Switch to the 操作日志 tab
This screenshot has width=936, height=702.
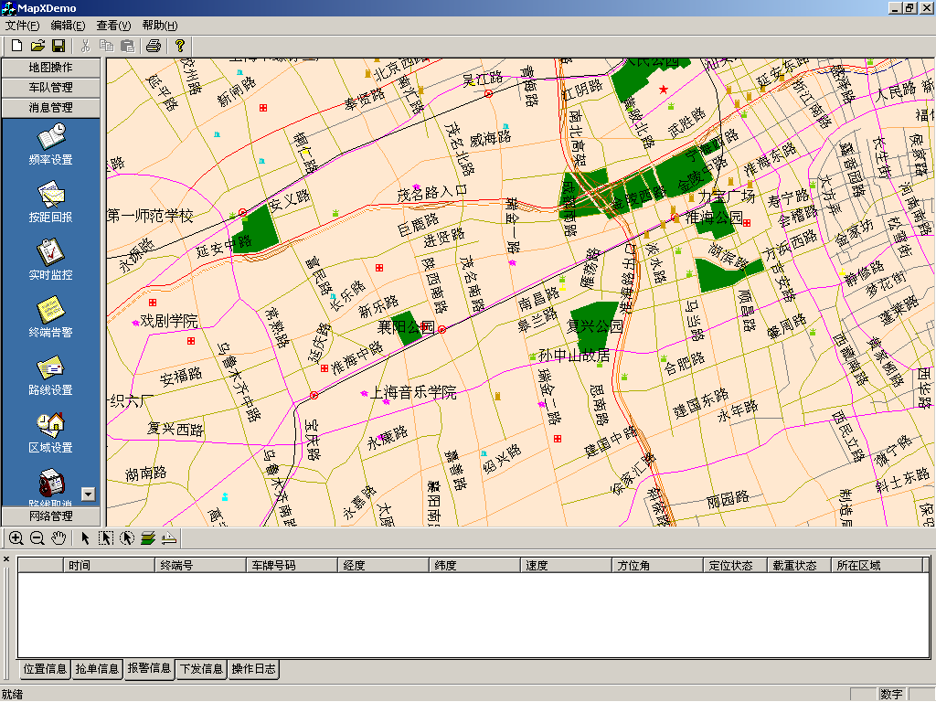tap(254, 669)
